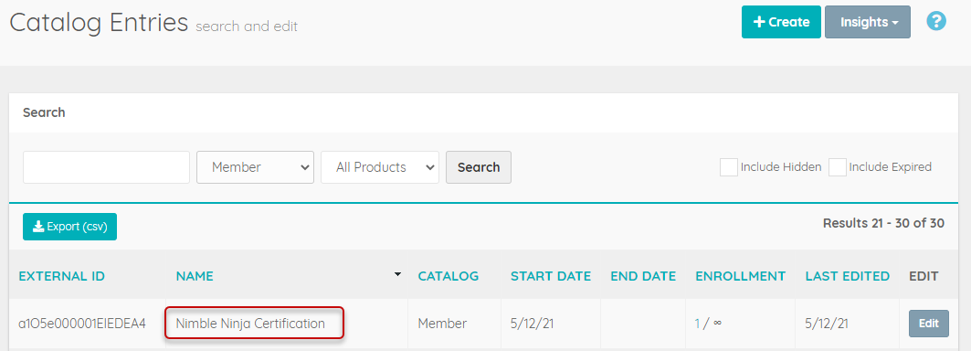Open the Member catalog dropdown
Screen dimensions: 971x351
click(255, 167)
